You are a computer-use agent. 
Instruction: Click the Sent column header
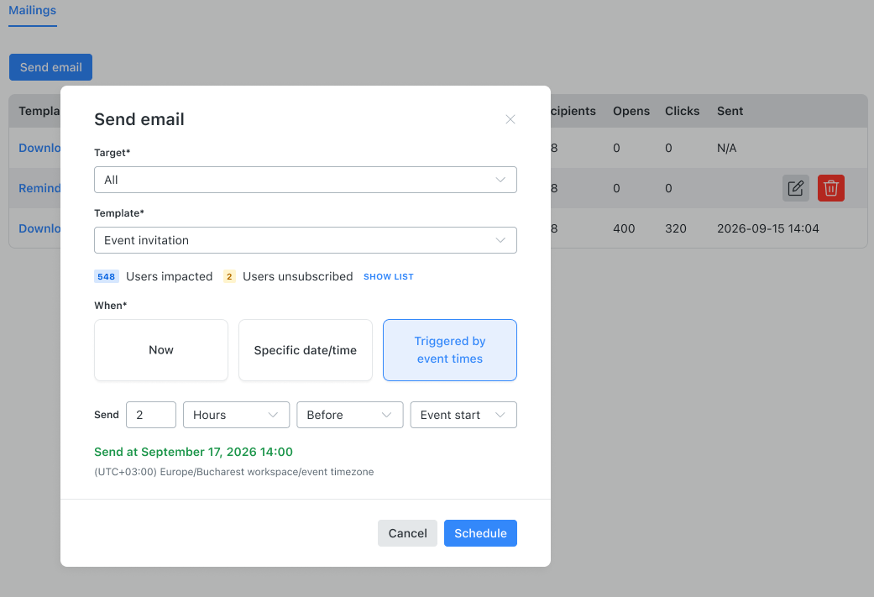point(730,111)
